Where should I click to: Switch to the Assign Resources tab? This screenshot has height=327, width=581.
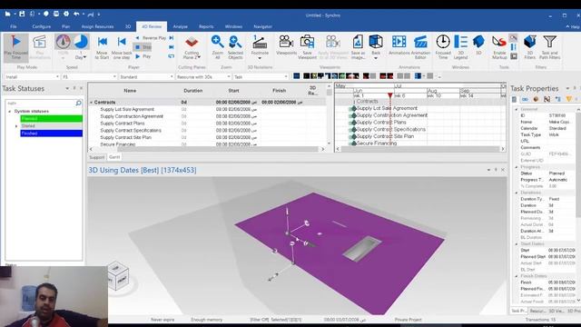pyautogui.click(x=97, y=26)
